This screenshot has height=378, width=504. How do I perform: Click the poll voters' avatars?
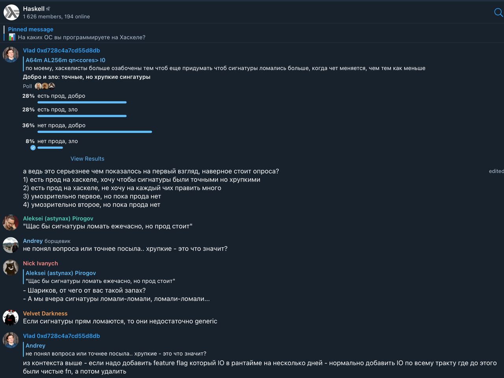tap(45, 86)
